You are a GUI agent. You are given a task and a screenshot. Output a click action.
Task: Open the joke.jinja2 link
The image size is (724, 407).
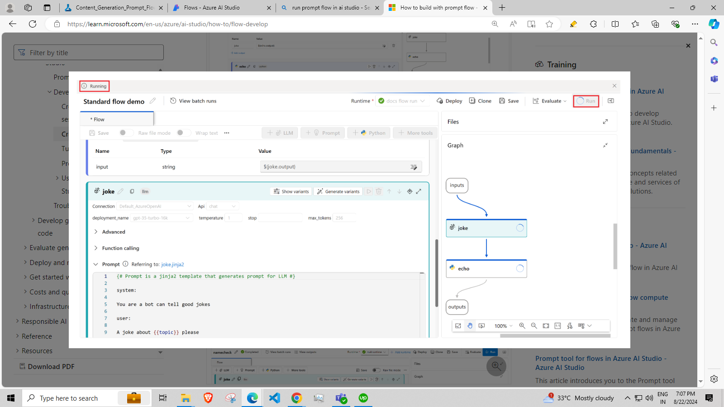coord(172,264)
